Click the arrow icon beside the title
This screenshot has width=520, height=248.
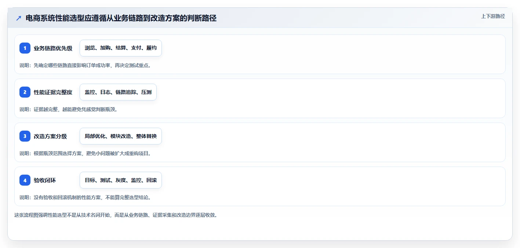[19, 18]
